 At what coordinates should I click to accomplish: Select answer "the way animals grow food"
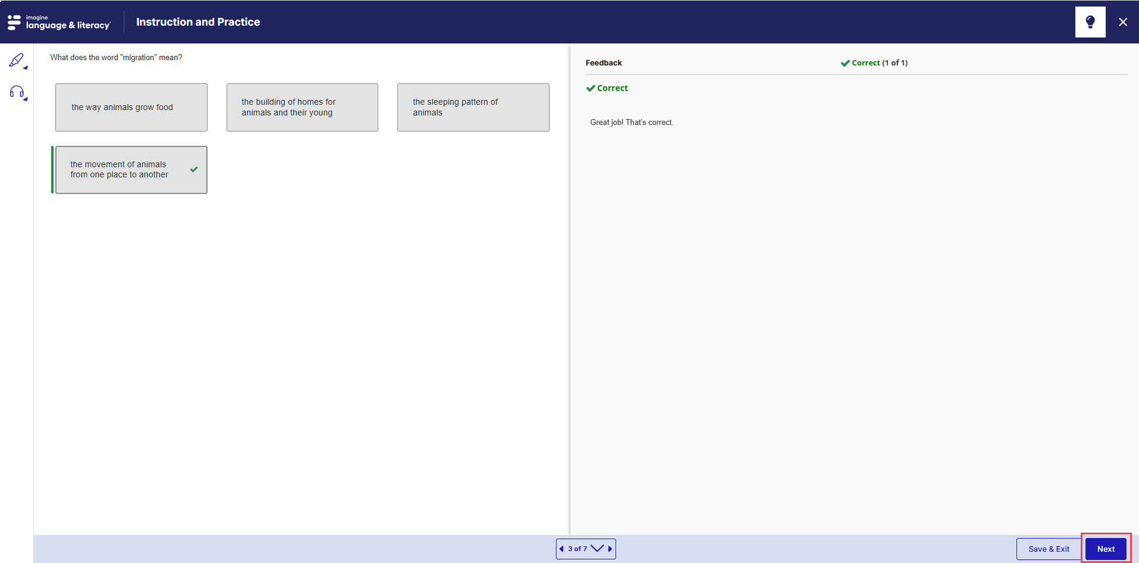131,107
